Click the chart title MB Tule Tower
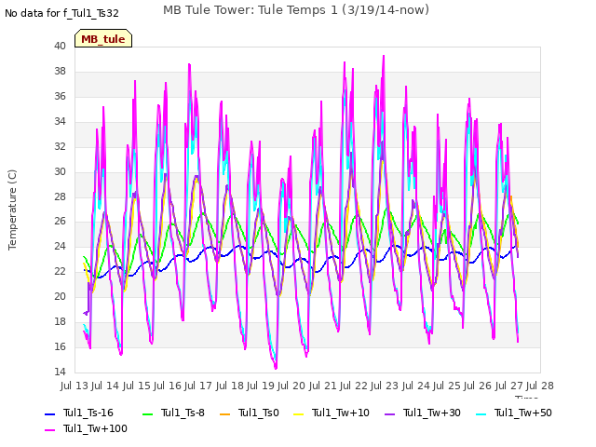Screen dimensions: 596x447 click(x=296, y=10)
